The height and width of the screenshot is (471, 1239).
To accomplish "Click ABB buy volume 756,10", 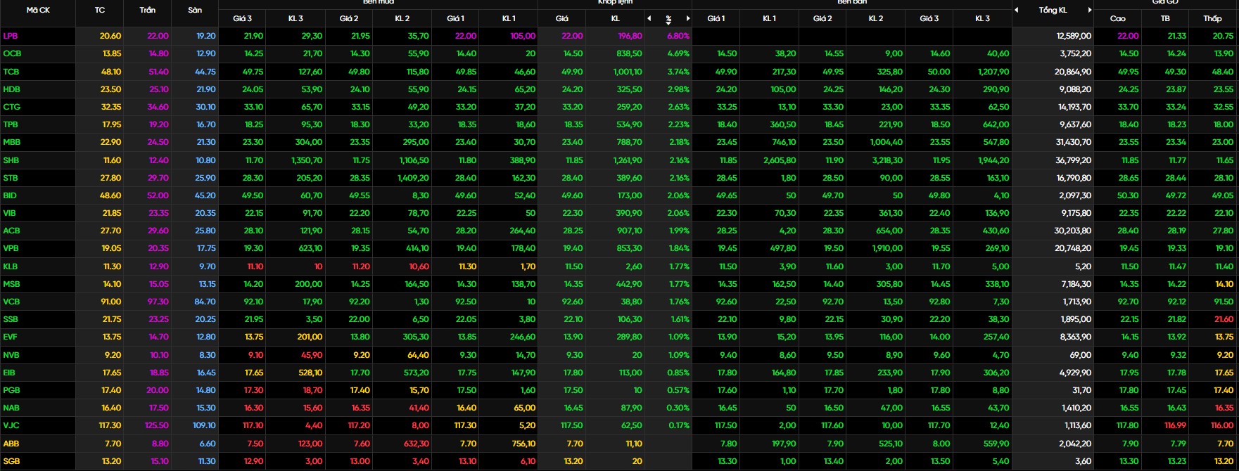I will pos(523,444).
